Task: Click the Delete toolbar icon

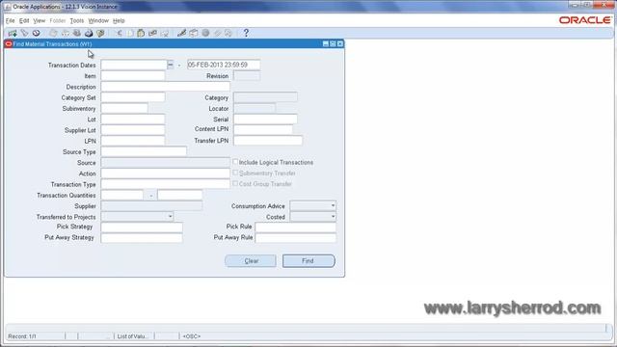Action: click(x=165, y=33)
